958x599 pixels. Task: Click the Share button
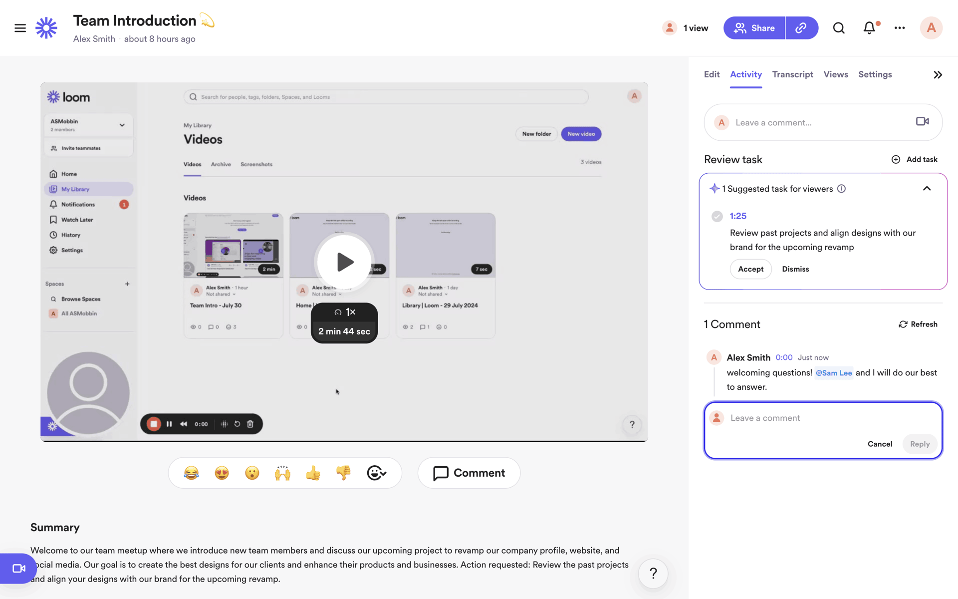coord(754,28)
